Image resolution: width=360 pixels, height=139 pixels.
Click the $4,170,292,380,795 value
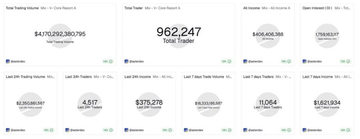pyautogui.click(x=60, y=34)
